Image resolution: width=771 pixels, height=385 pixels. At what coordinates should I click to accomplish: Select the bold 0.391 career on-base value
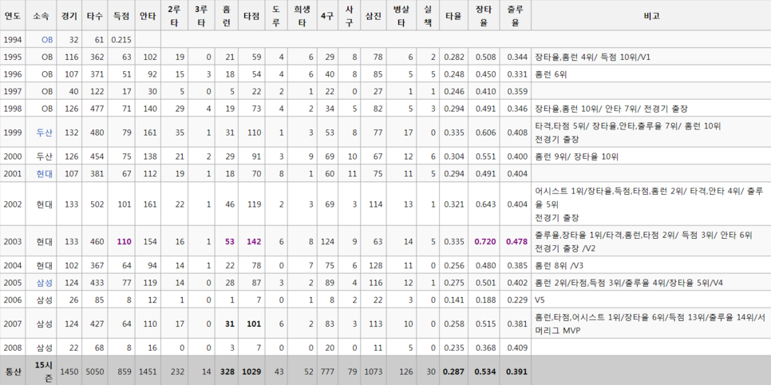pos(516,371)
